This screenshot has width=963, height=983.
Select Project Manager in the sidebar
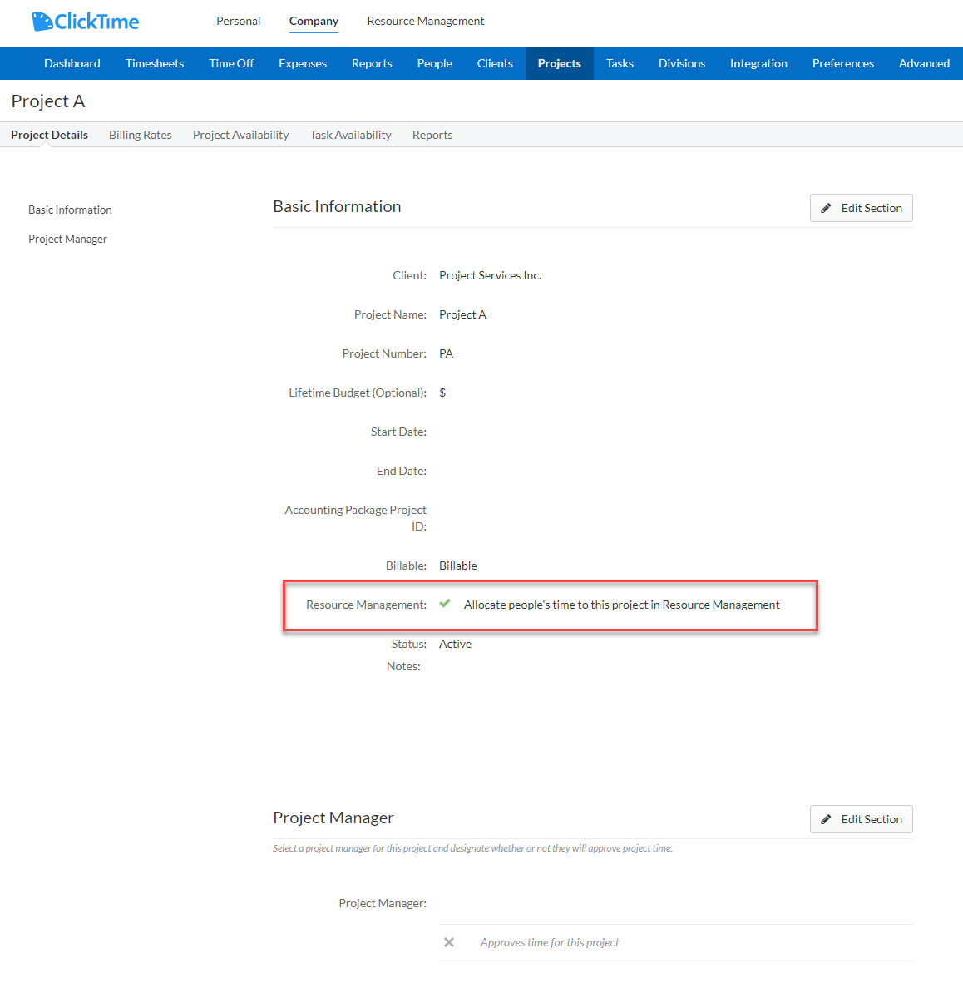click(x=67, y=239)
